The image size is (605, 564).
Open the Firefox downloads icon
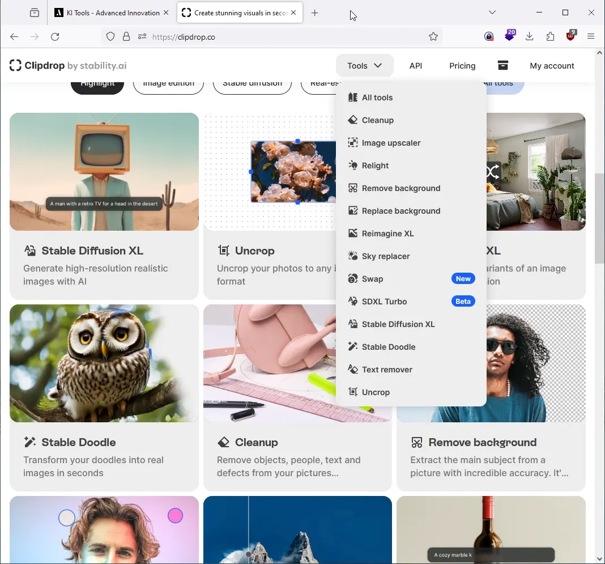pos(529,37)
